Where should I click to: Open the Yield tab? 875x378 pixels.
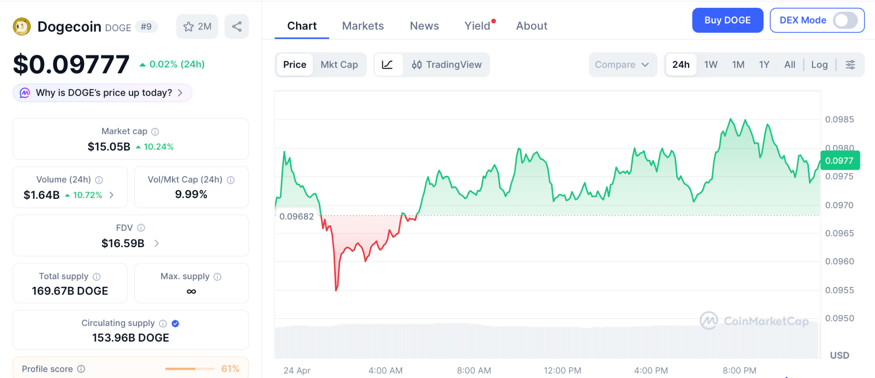(477, 26)
